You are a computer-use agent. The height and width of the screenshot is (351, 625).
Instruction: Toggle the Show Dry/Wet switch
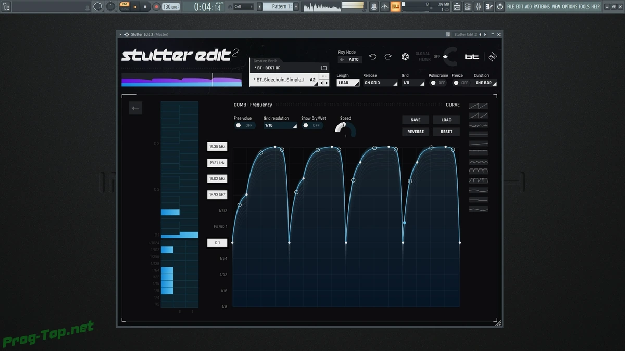click(312, 125)
